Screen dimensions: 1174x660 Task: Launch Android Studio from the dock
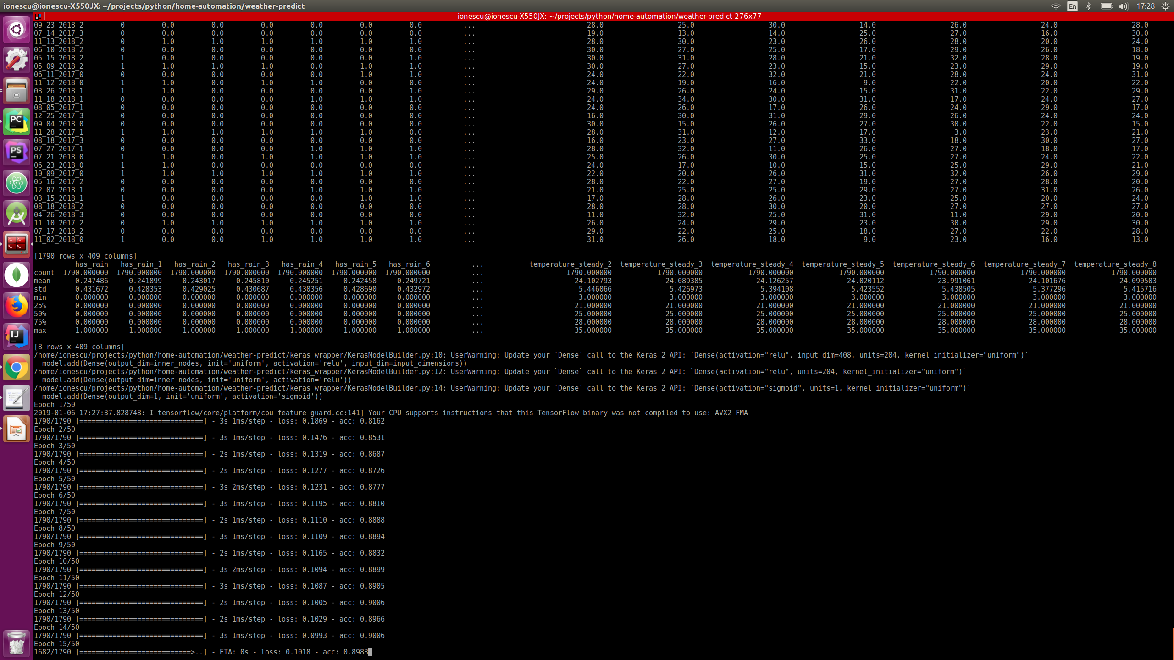(x=17, y=214)
